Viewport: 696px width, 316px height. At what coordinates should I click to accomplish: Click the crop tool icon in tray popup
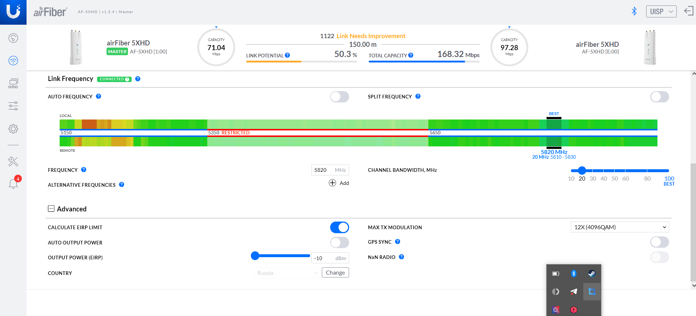pyautogui.click(x=592, y=291)
